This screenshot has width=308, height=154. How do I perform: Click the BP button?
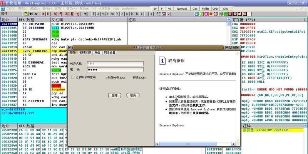tap(155, 8)
